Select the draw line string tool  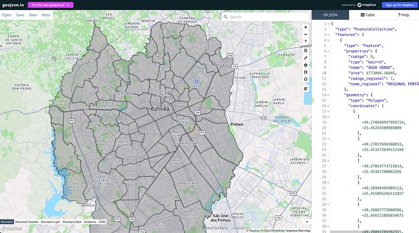(x=306, y=58)
